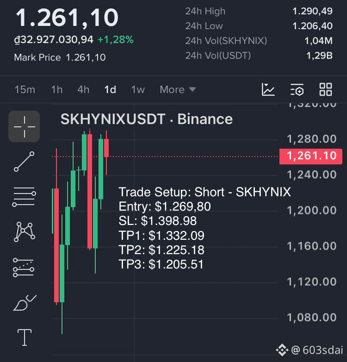Select the text annotation tool
This screenshot has height=362, width=347.
(x=25, y=337)
